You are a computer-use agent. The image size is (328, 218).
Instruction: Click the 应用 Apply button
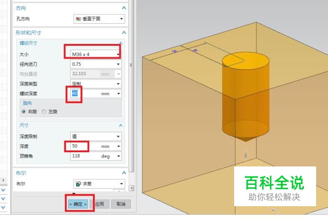pyautogui.click(x=100, y=204)
